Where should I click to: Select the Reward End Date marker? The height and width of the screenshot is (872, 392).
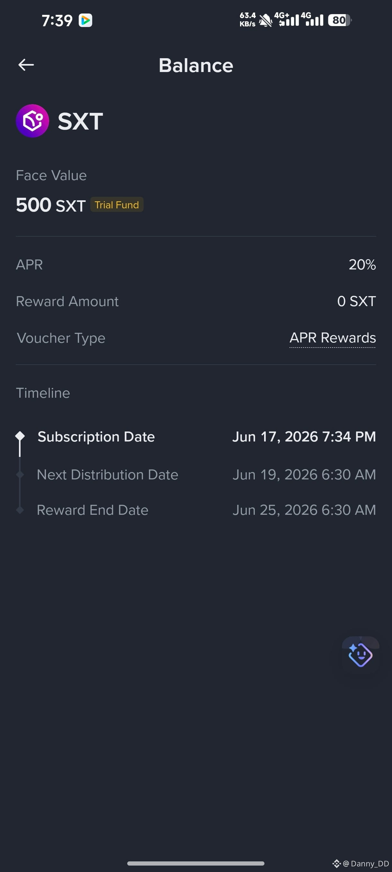tap(20, 510)
